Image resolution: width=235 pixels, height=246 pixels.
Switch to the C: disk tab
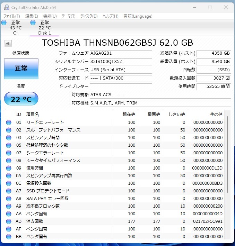[x=15, y=28]
